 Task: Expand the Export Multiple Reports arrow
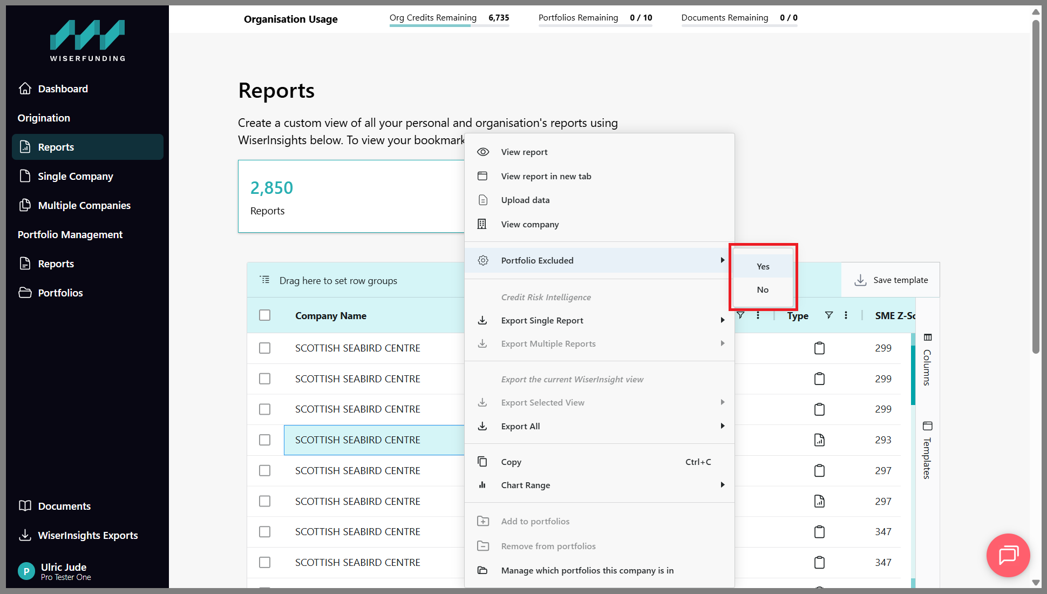coord(722,343)
